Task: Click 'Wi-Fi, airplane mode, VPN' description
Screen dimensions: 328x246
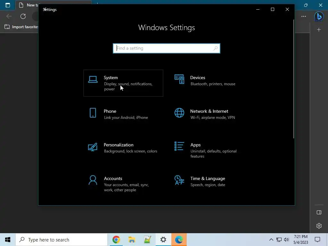Action: [x=213, y=118]
